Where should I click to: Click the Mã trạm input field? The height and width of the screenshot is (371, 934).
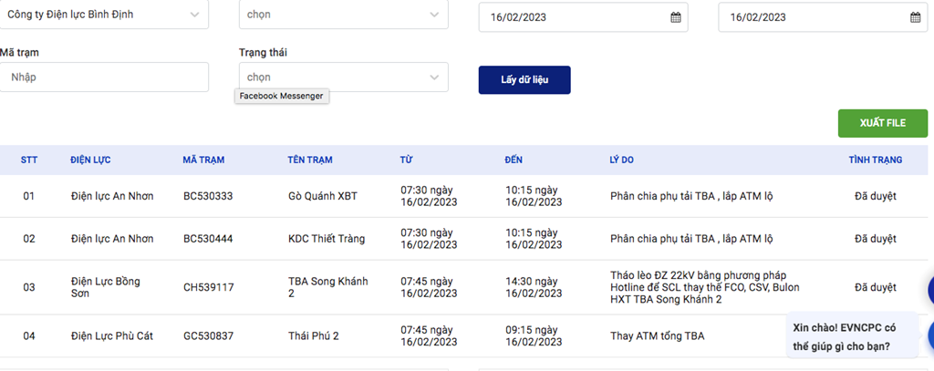(104, 77)
